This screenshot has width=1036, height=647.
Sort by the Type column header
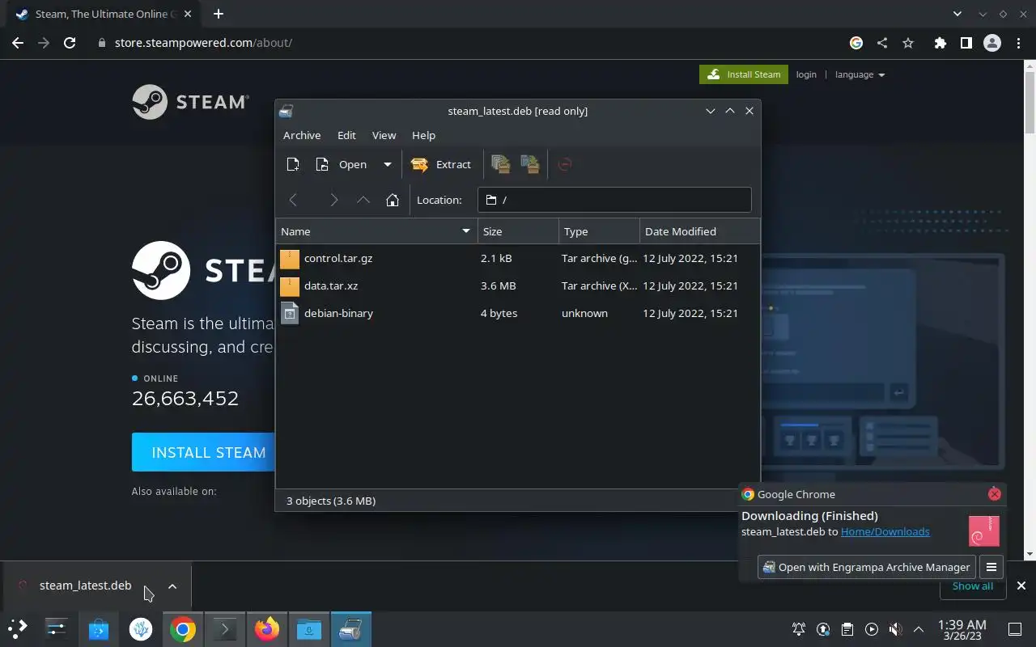pos(599,231)
